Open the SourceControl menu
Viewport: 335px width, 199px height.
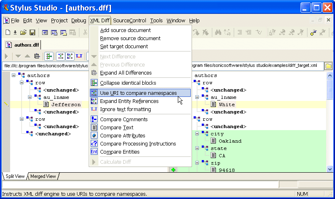129,21
